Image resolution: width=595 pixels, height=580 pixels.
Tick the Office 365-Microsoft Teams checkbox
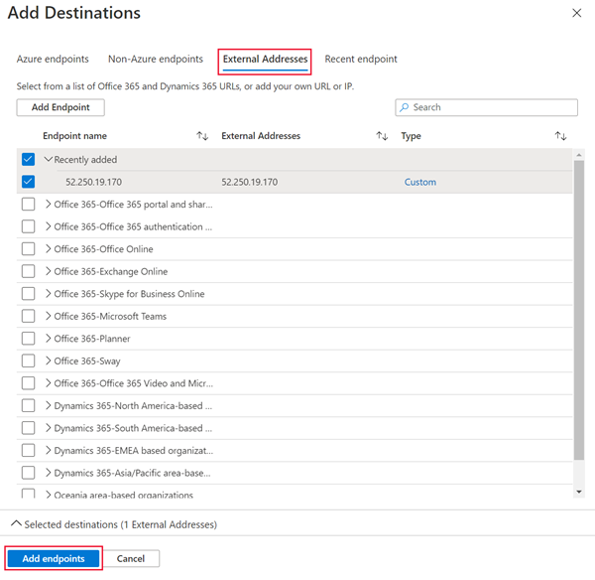tap(28, 316)
